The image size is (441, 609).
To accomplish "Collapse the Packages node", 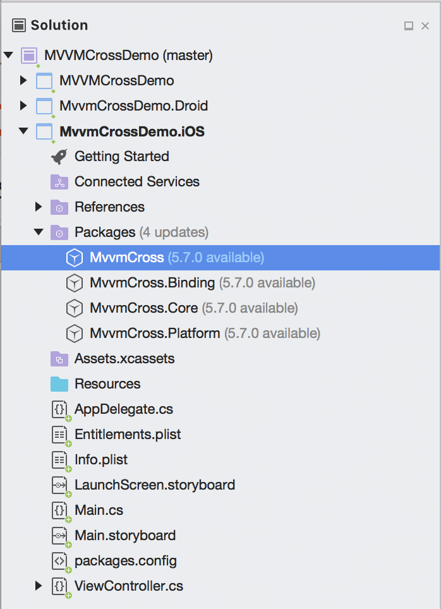I will (39, 232).
